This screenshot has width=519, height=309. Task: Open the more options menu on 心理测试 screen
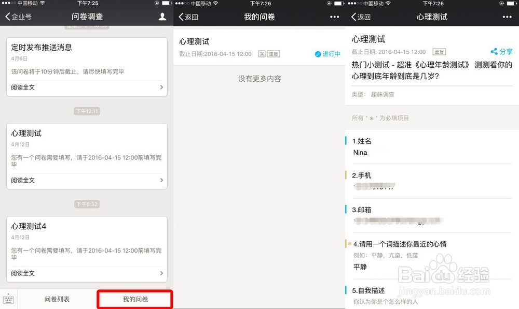point(507,17)
